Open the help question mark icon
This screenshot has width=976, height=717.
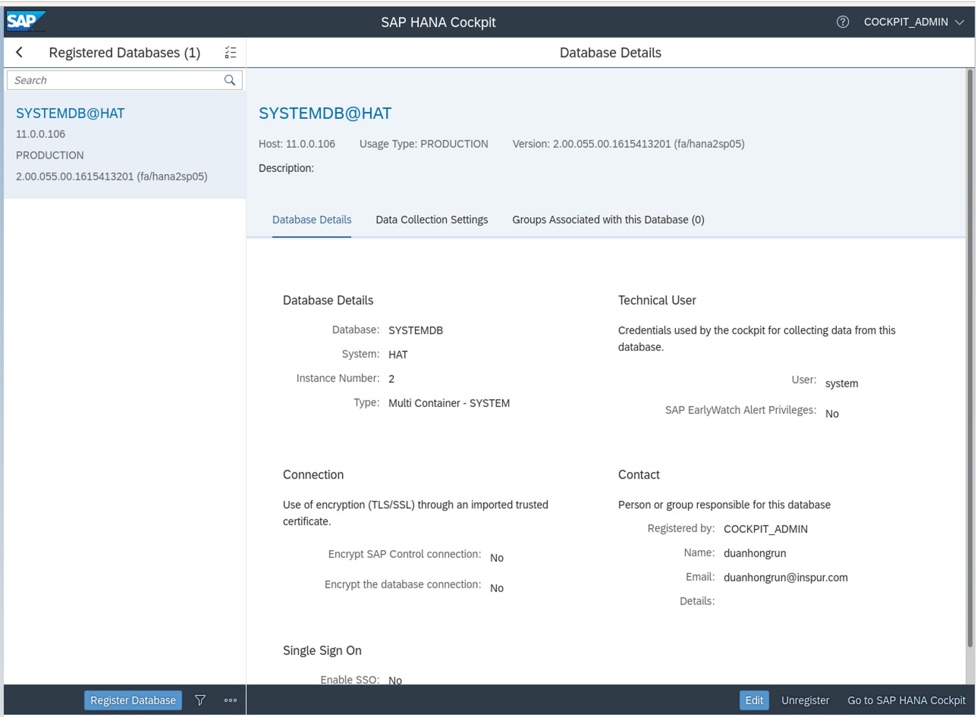842,22
